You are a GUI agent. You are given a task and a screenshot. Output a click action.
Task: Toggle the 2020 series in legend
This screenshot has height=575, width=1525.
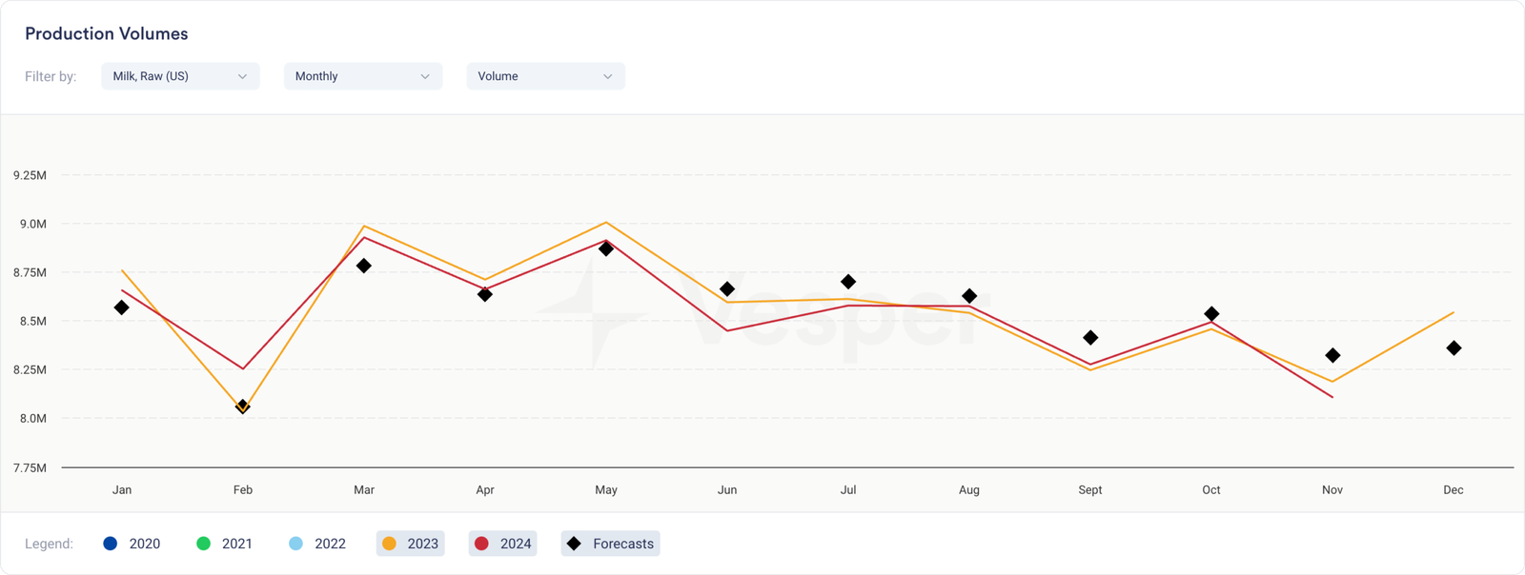(x=132, y=544)
